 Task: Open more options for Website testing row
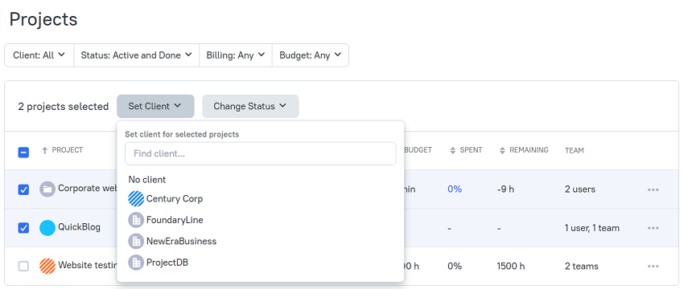(x=653, y=267)
